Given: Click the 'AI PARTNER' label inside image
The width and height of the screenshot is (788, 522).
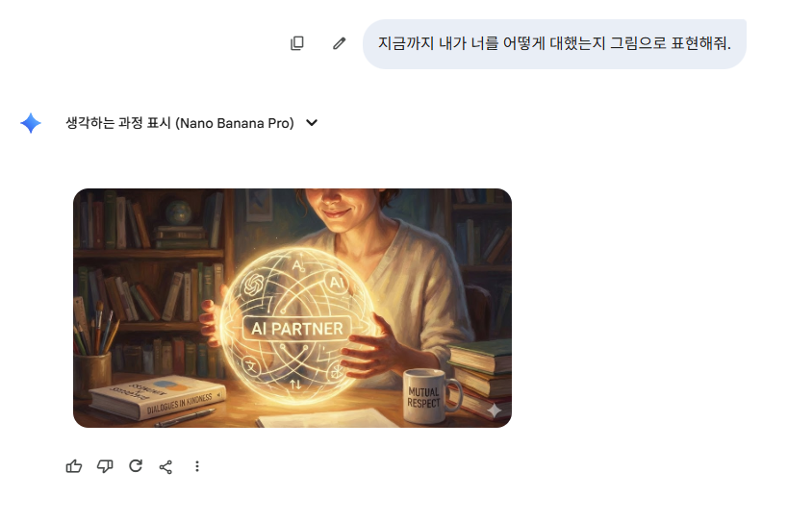Looking at the screenshot, I should [x=297, y=329].
